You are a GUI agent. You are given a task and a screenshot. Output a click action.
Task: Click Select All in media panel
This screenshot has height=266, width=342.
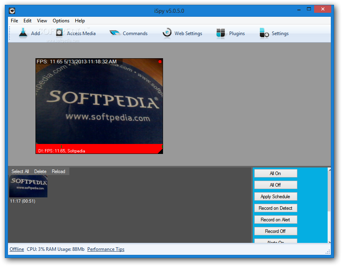pyautogui.click(x=20, y=171)
